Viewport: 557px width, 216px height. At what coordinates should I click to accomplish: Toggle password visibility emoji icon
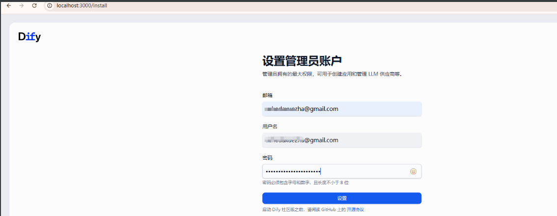click(x=413, y=172)
